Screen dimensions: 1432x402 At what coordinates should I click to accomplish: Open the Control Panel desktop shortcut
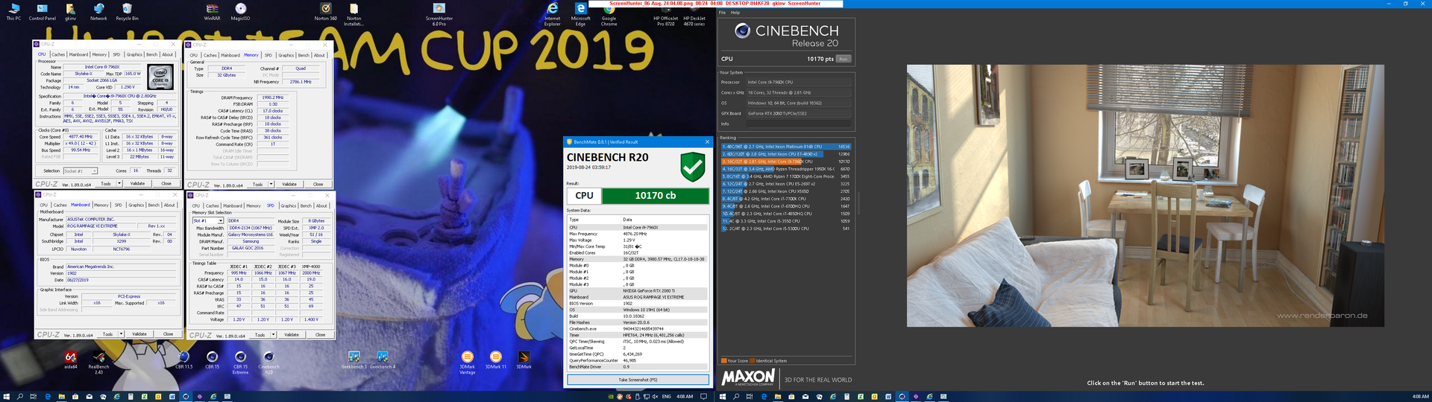pyautogui.click(x=42, y=12)
